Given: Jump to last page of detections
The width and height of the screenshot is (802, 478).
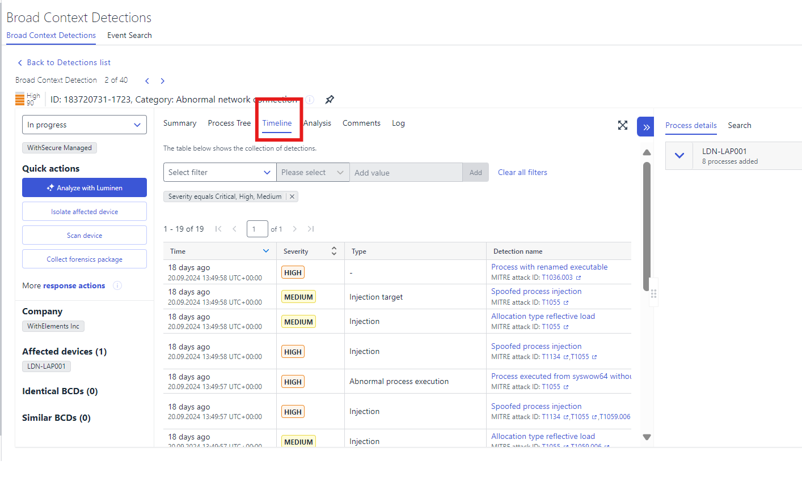Looking at the screenshot, I should 311,229.
